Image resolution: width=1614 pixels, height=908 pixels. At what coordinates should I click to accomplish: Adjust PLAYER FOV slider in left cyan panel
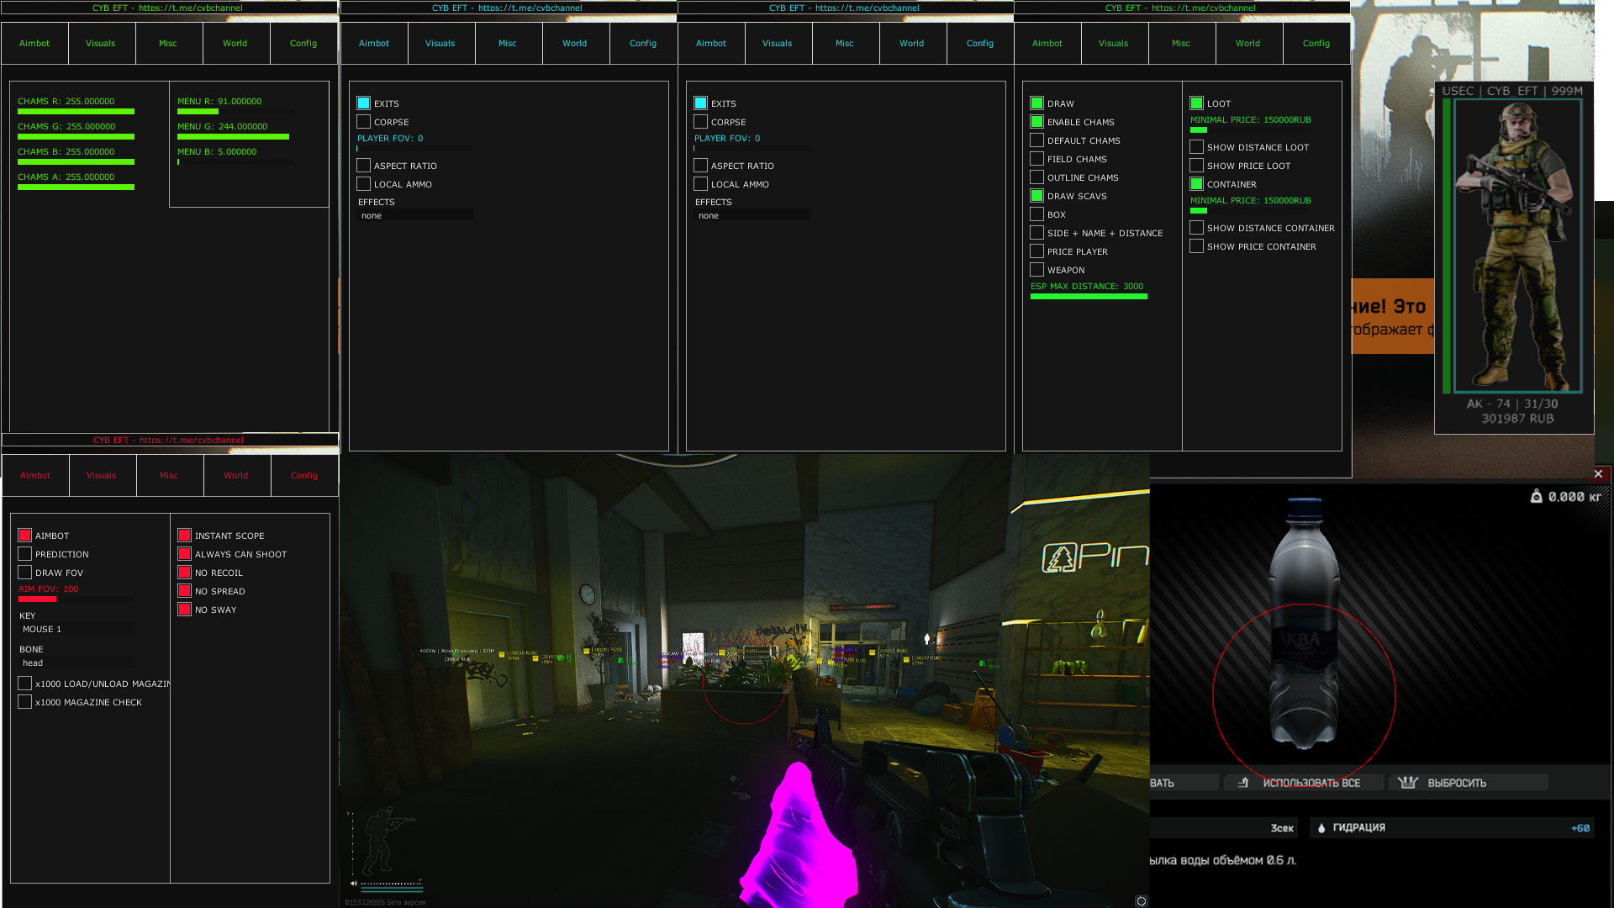point(415,148)
